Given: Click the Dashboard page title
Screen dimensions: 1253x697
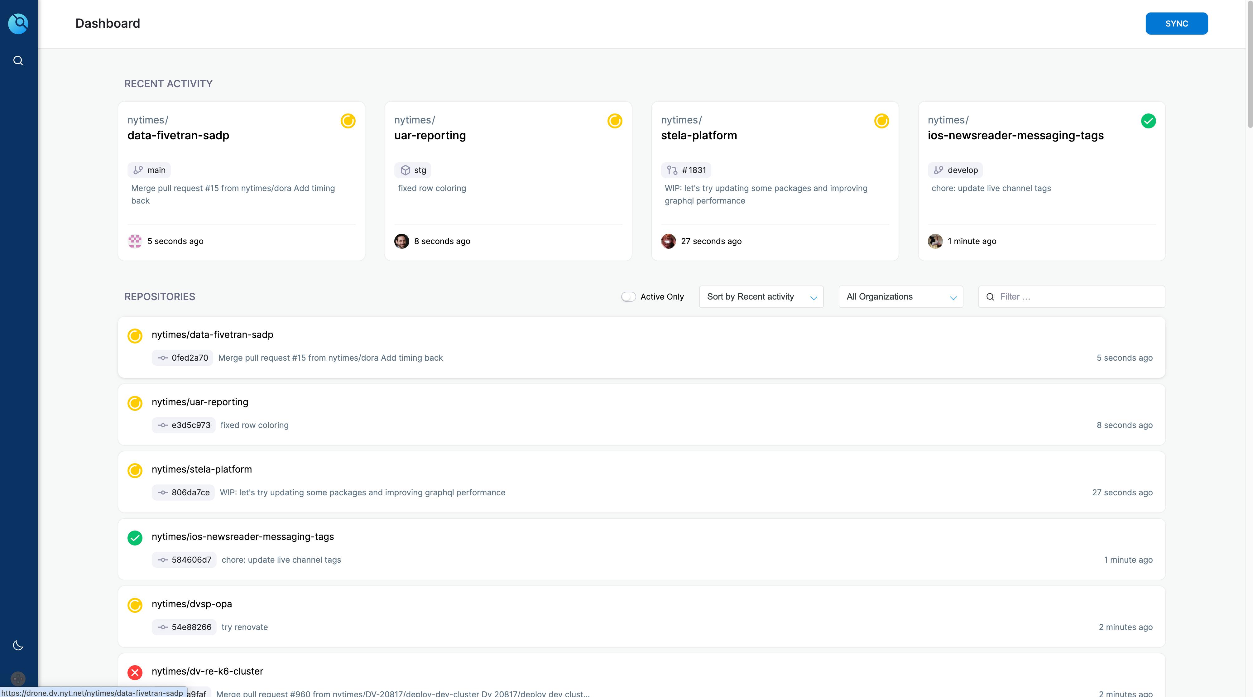Looking at the screenshot, I should 108,23.
